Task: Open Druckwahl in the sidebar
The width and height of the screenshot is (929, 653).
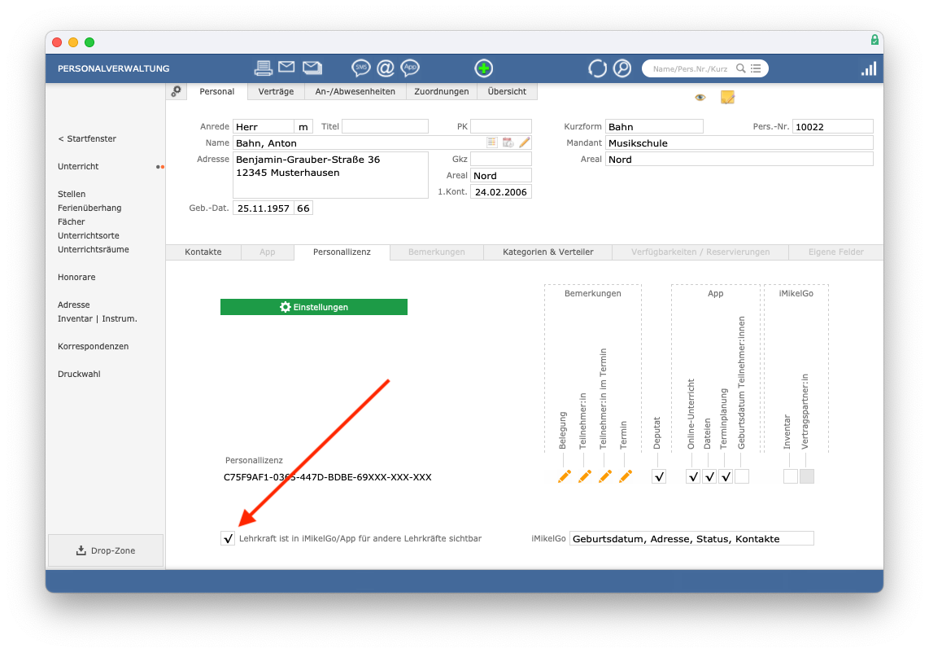Action: pos(79,375)
